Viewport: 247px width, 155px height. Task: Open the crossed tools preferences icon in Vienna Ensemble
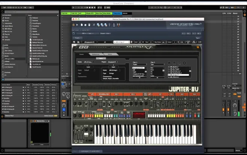(x=94, y=25)
